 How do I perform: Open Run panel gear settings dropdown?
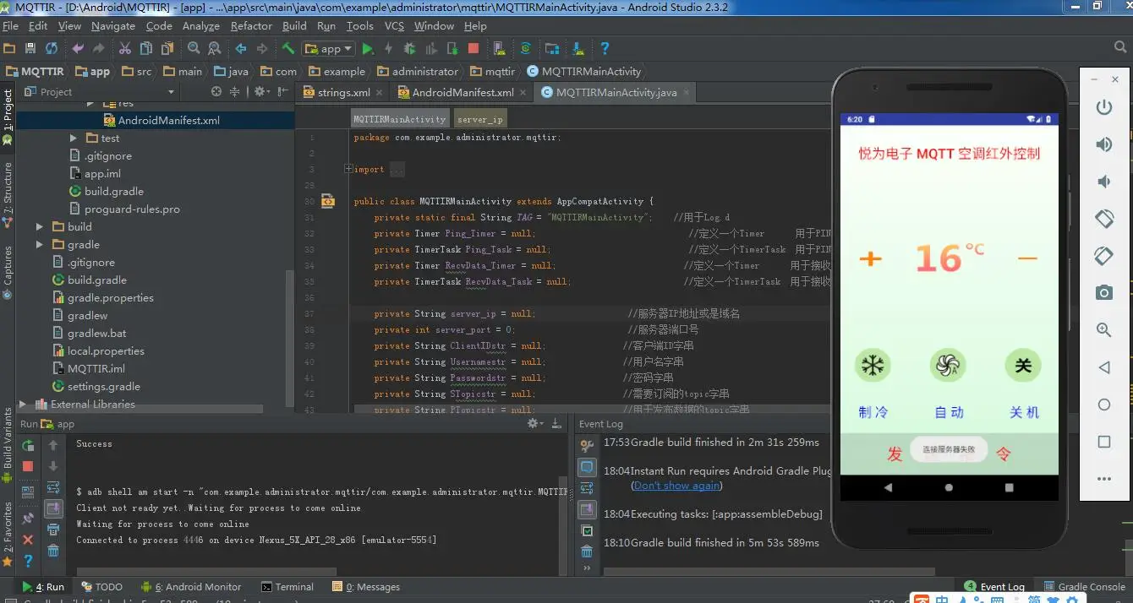coord(534,423)
